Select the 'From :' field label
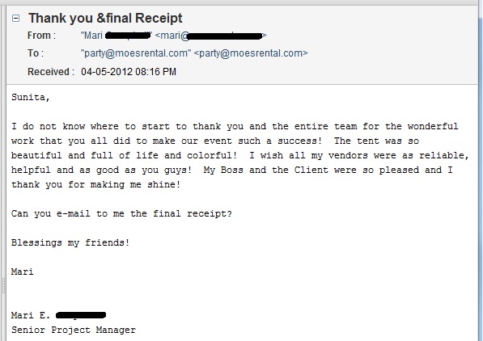 tap(41, 36)
